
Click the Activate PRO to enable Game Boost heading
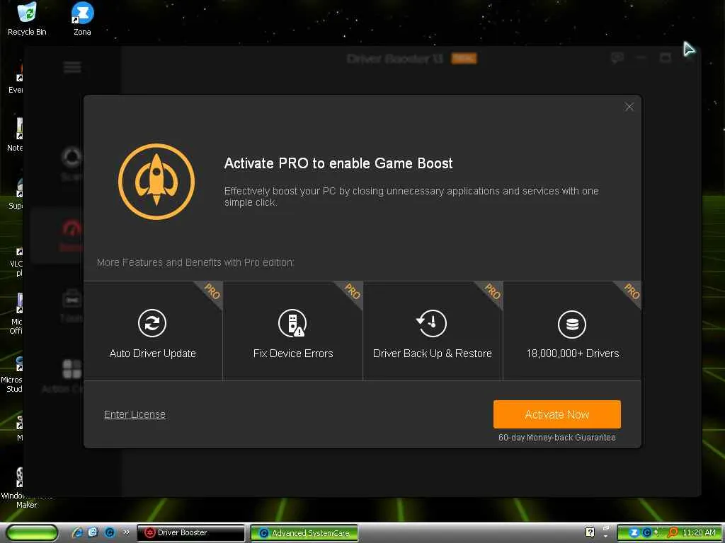click(x=338, y=163)
